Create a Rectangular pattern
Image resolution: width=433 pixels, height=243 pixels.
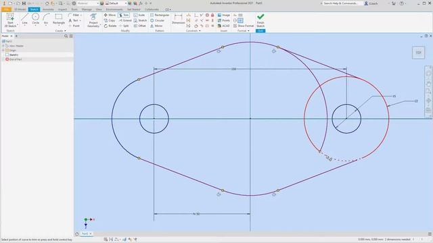160,15
